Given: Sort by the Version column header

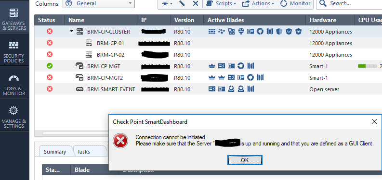Looking at the screenshot, I should pos(187,20).
